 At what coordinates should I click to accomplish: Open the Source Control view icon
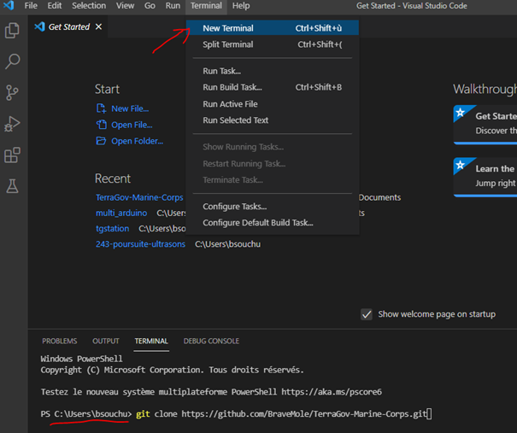coord(12,92)
